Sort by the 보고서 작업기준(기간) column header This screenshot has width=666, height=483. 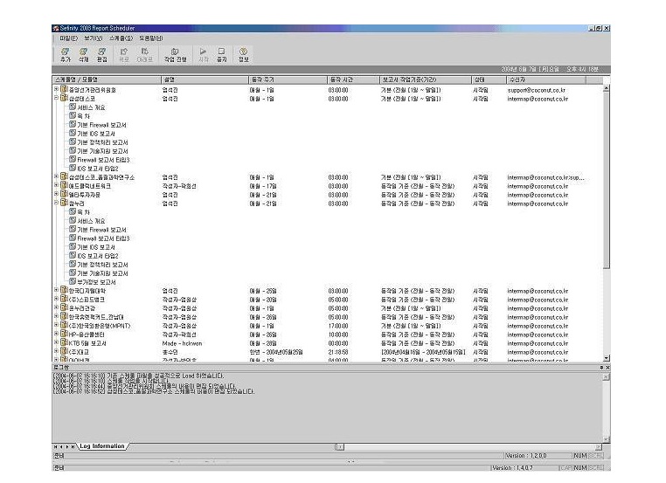click(426, 79)
